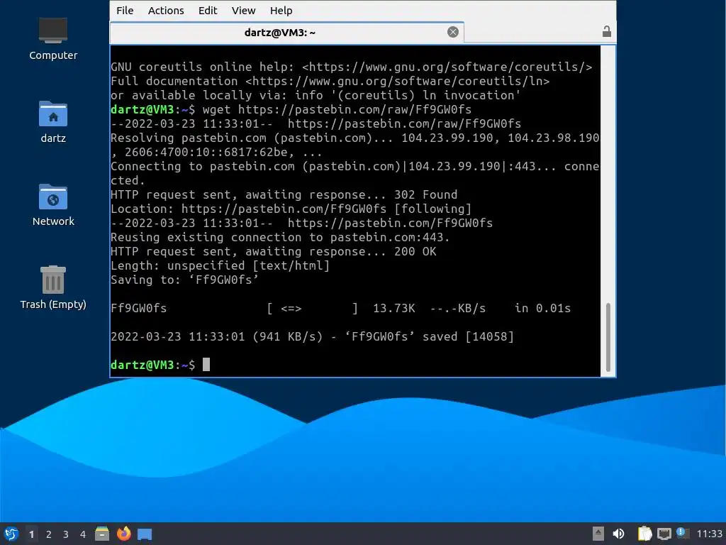Screen dimensions: 726x545
Task: Click the "302 Found" response line
Action: click(x=284, y=194)
